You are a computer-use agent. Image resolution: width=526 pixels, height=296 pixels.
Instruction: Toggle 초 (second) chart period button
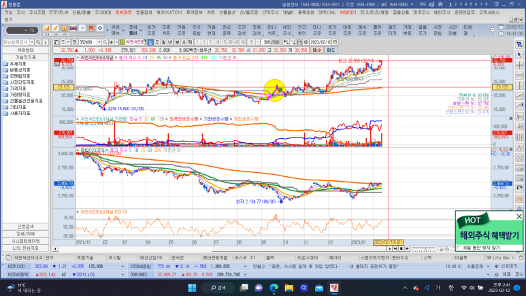(x=184, y=42)
